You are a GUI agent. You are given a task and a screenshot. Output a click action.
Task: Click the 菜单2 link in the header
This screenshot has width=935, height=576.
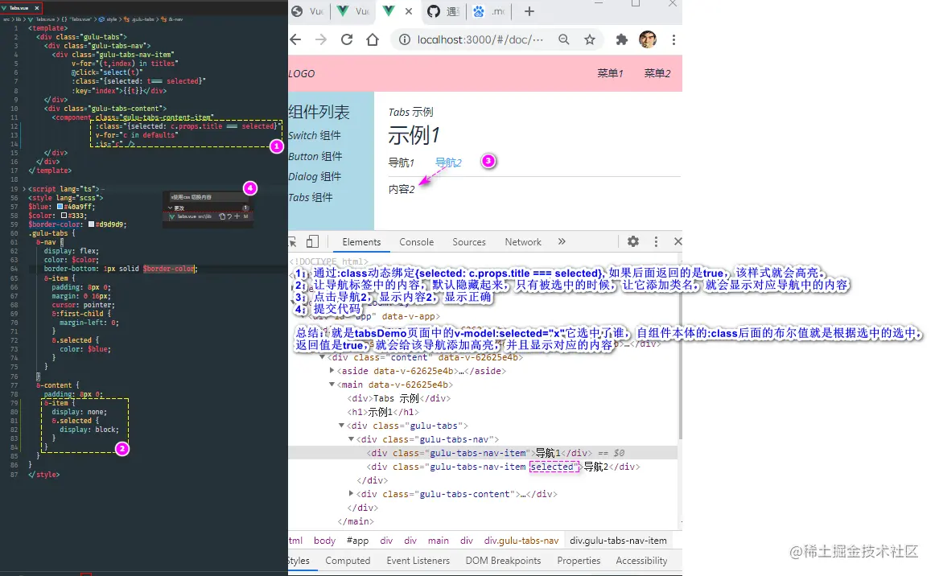[x=657, y=73]
